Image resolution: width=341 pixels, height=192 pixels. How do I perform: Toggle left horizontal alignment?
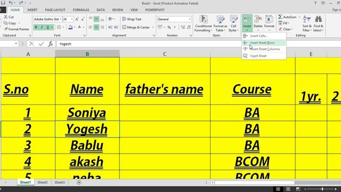tap(91, 27)
